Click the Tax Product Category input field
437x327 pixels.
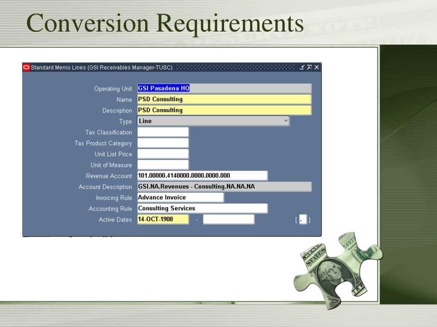[x=163, y=143]
